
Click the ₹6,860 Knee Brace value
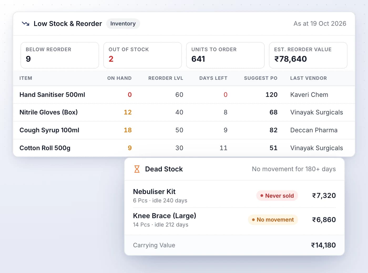click(324, 220)
